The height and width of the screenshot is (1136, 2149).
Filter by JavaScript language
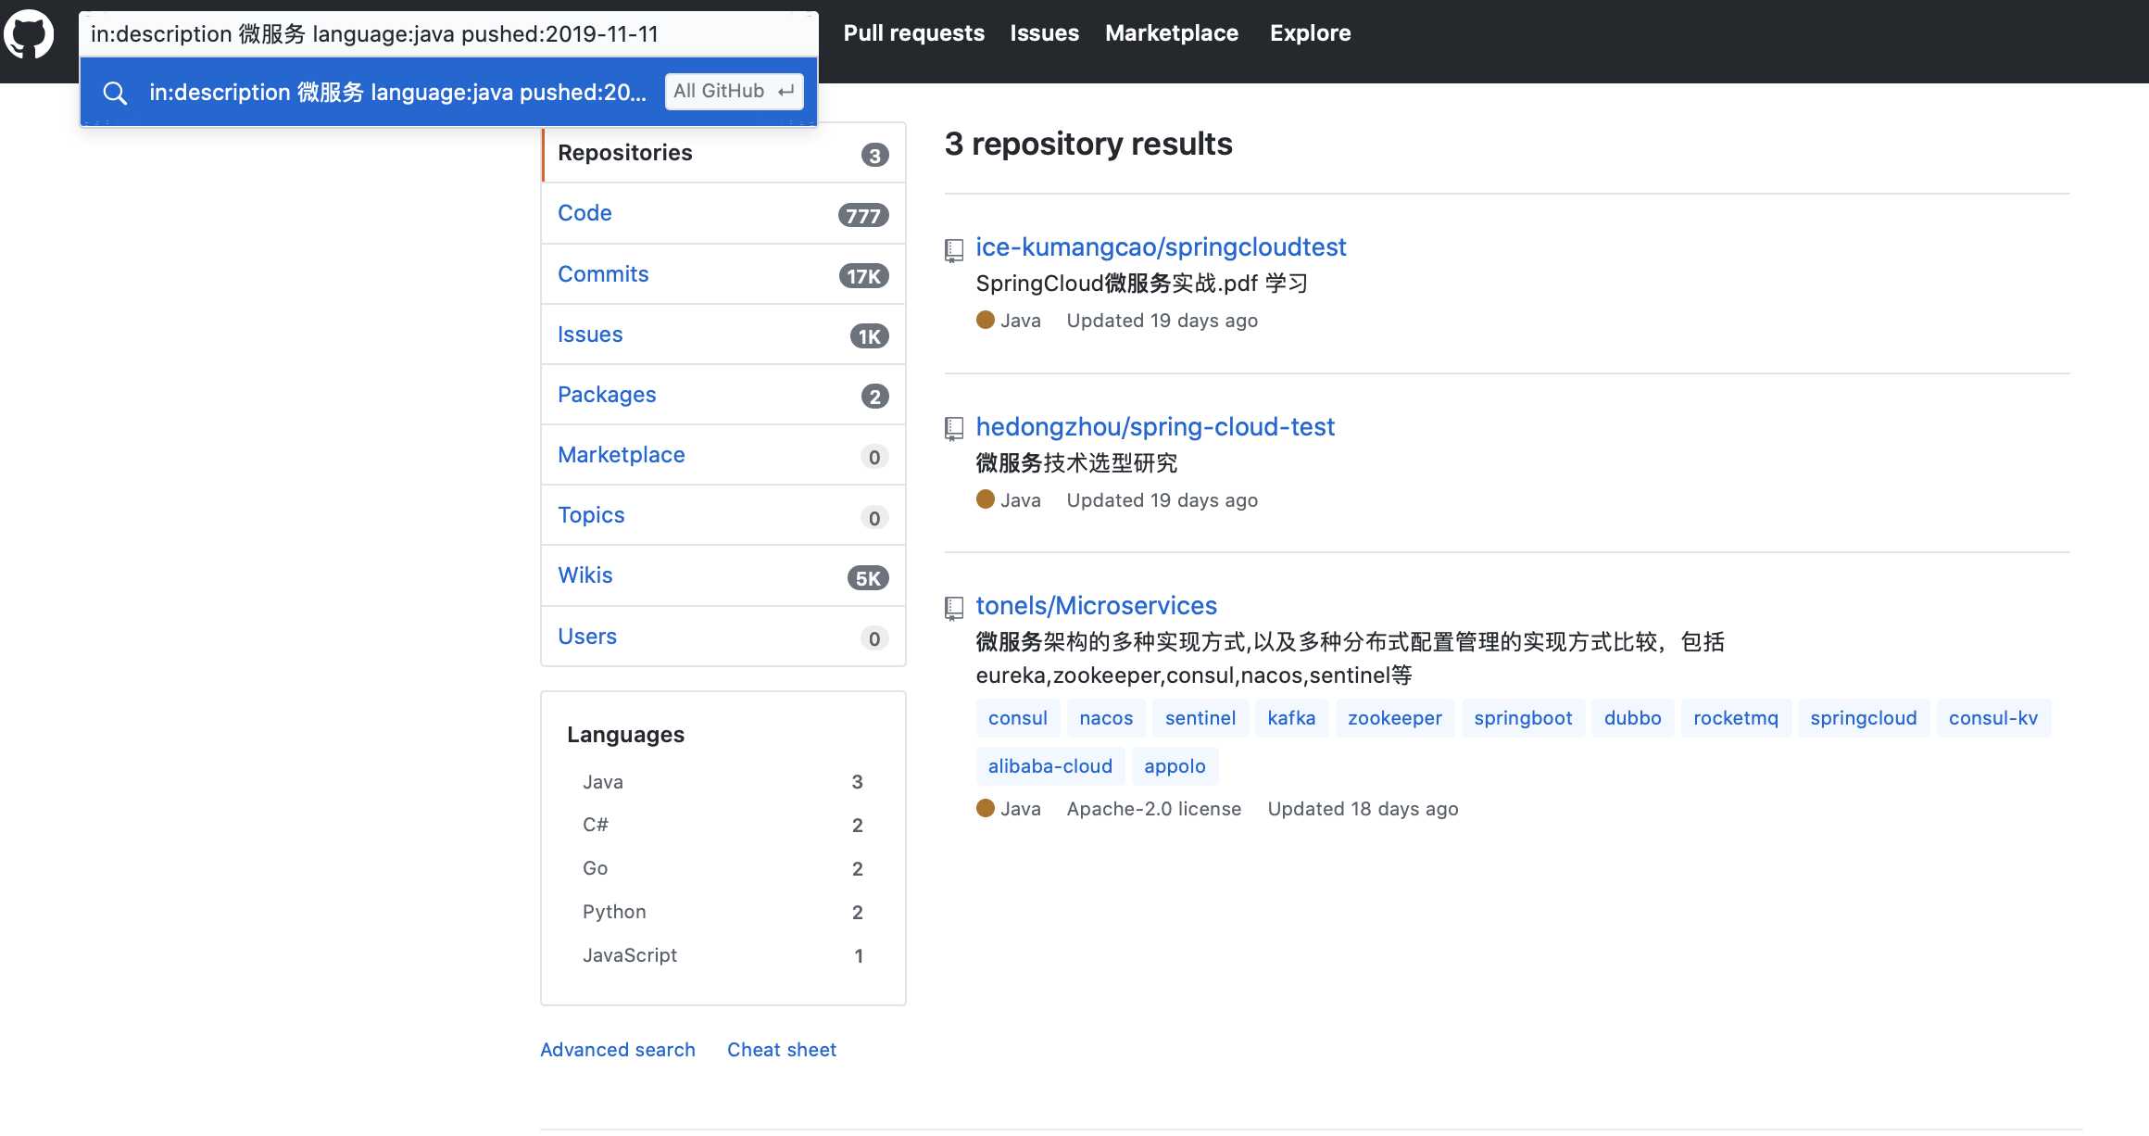click(723, 955)
